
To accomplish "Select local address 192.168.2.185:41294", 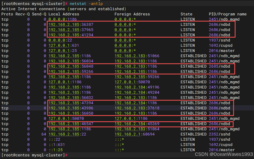I will [71, 35].
